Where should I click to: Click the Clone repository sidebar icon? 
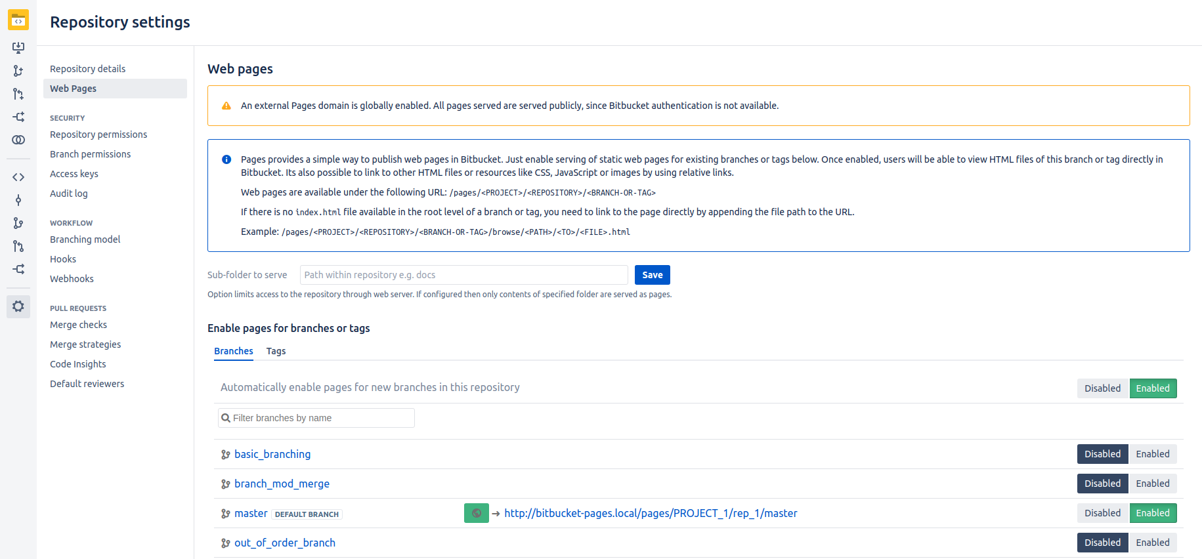coord(18,47)
